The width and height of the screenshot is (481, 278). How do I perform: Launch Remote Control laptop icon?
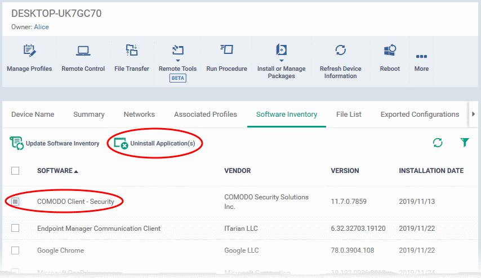[x=83, y=51]
